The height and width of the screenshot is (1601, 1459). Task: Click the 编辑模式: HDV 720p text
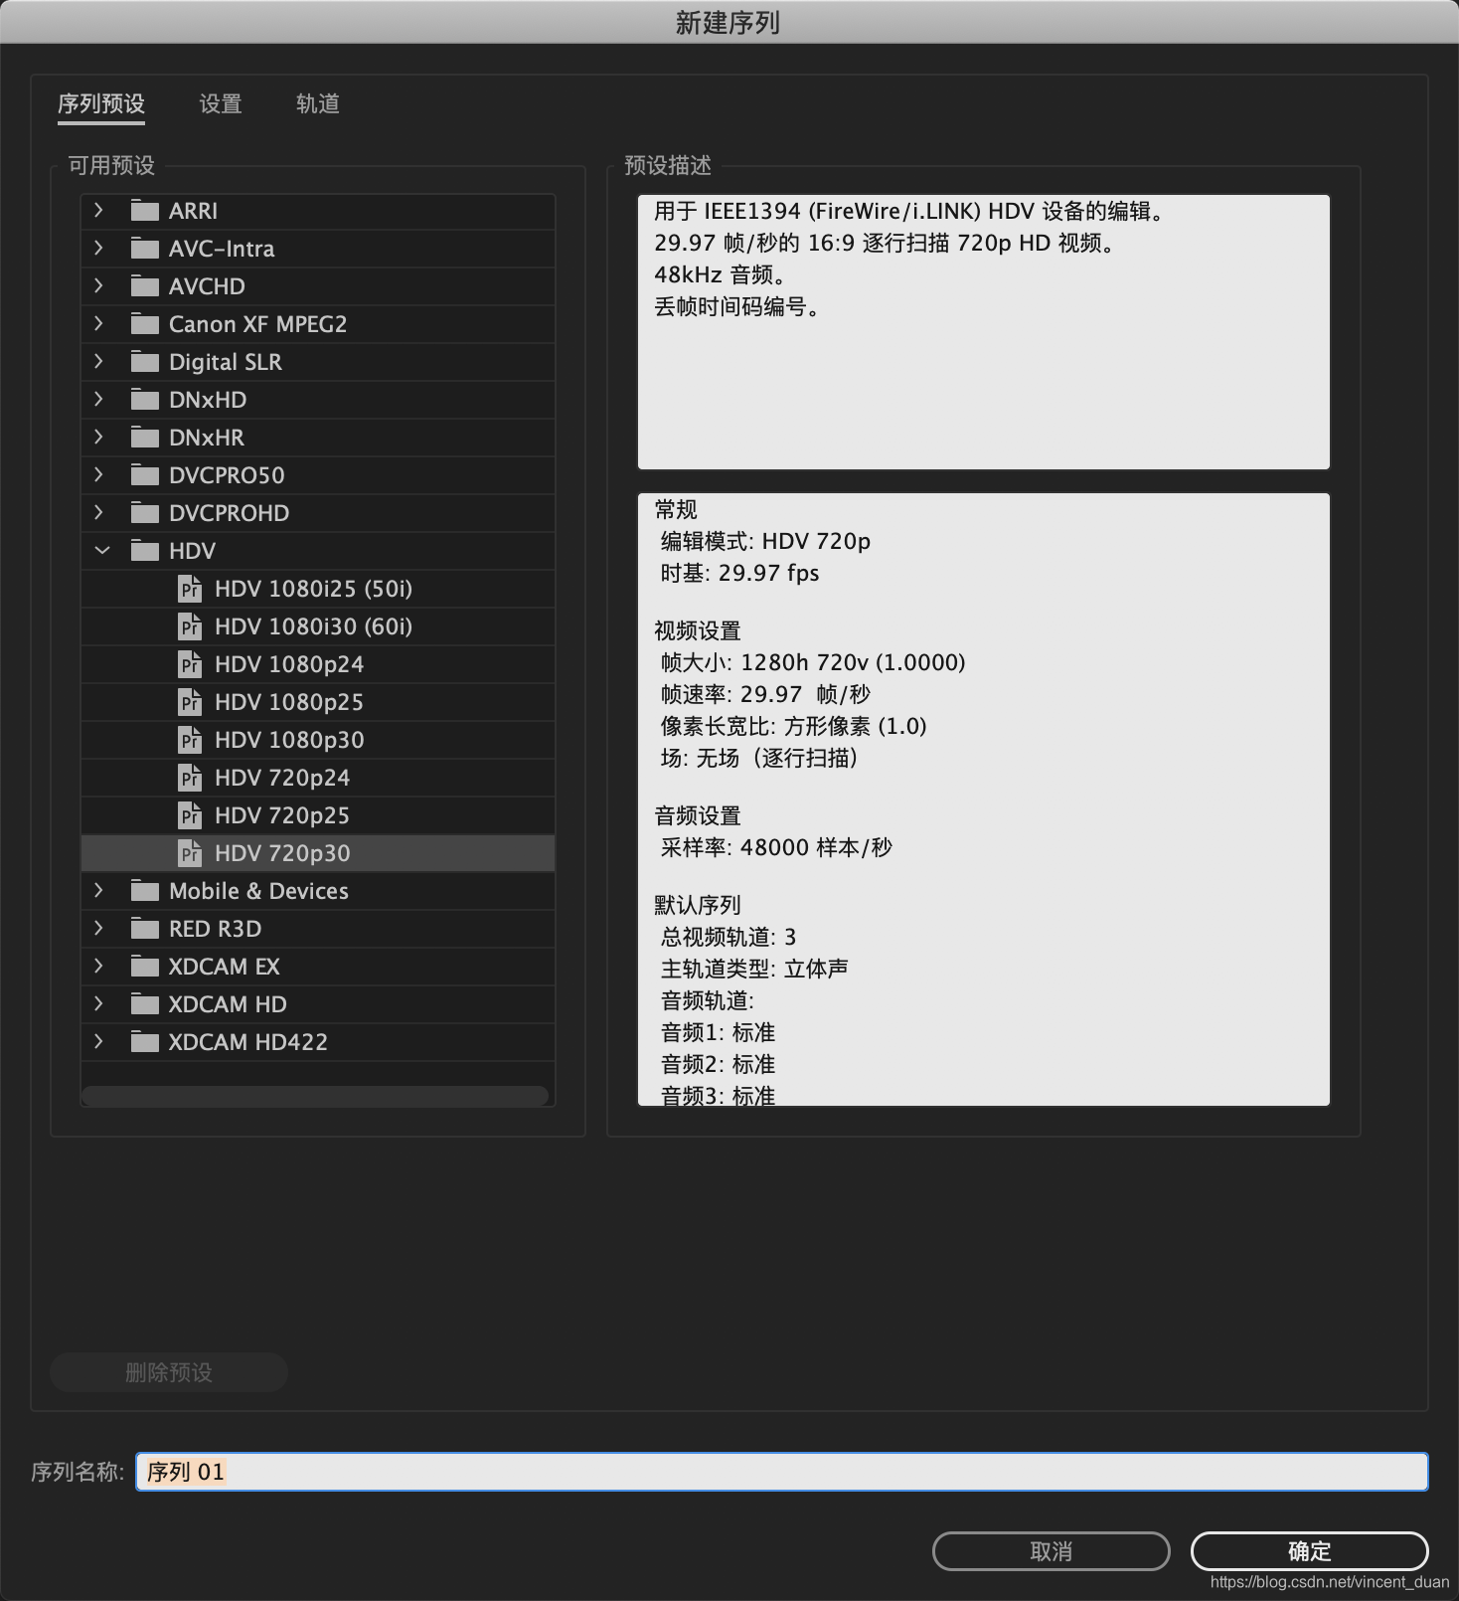(x=765, y=541)
